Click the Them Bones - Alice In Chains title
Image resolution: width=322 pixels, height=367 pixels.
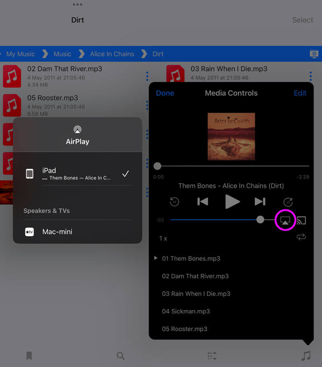click(x=231, y=186)
